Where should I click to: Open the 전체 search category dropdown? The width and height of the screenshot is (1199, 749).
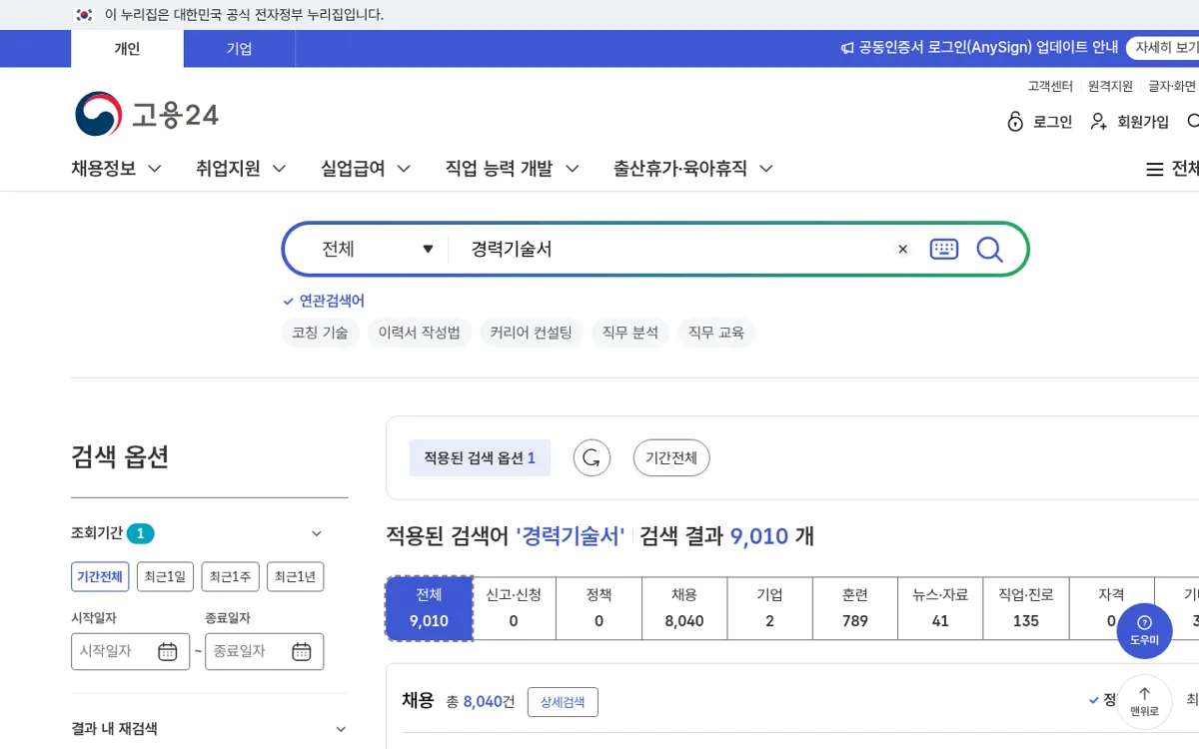(378, 249)
